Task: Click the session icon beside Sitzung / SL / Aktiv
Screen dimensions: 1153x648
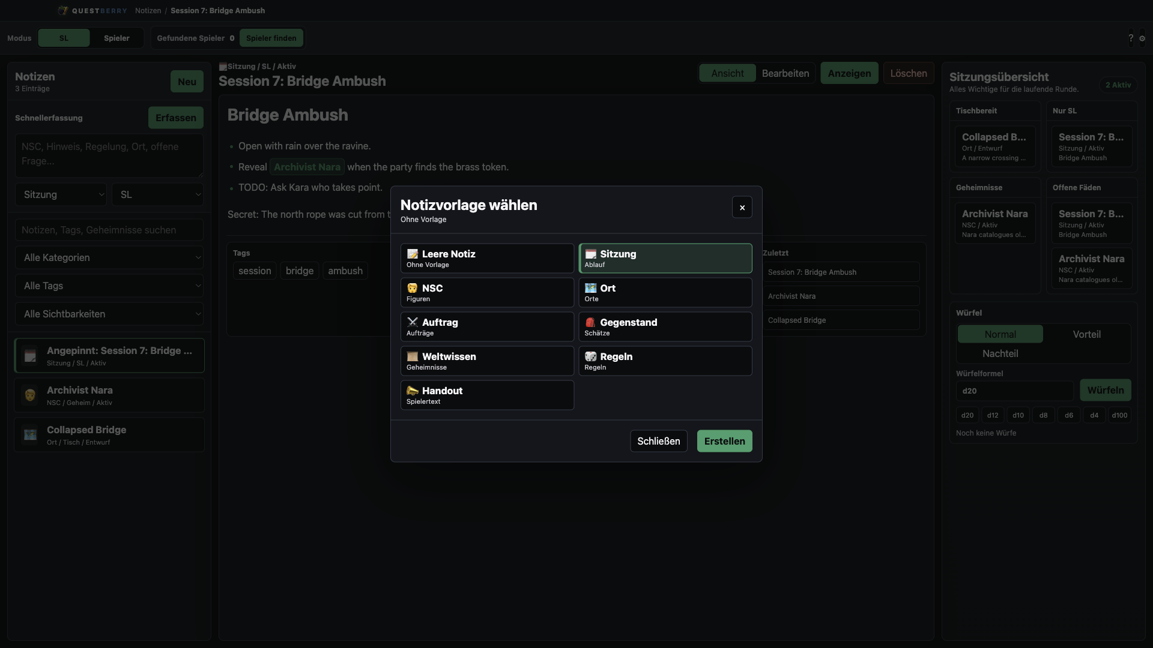Action: click(223, 67)
